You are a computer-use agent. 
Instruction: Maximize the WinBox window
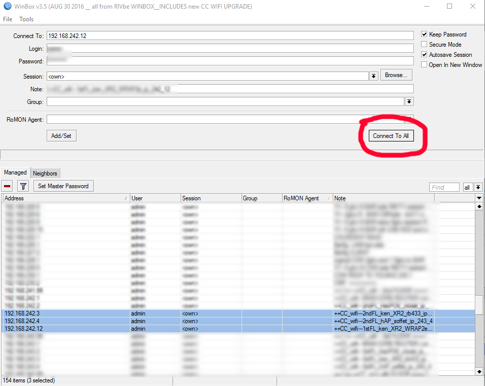tap(449, 6)
